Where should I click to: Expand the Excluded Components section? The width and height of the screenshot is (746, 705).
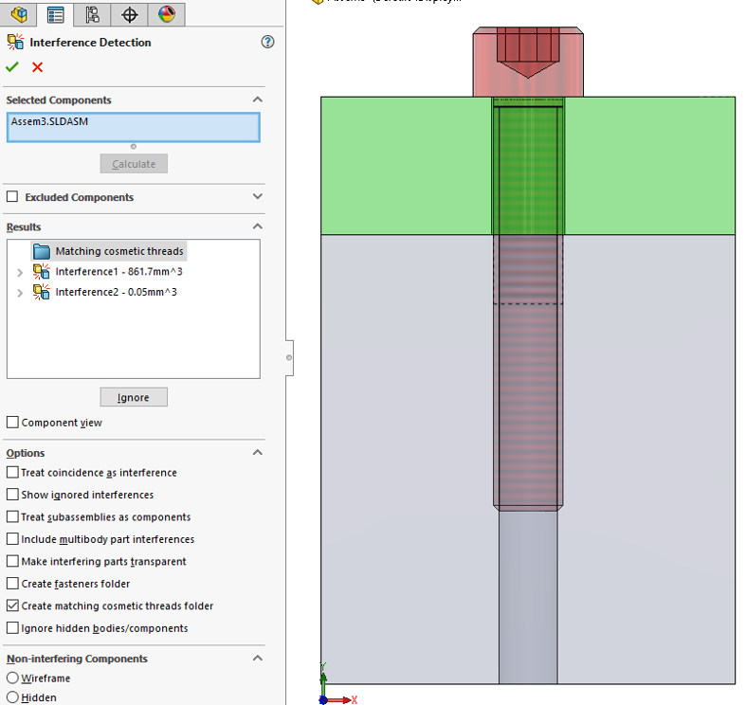tap(258, 196)
